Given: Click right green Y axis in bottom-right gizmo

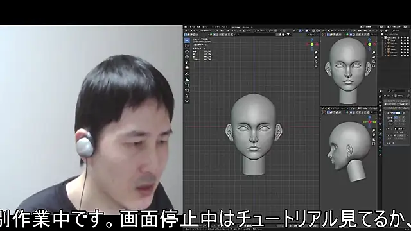Looking at the screenshot, I should (x=374, y=122).
